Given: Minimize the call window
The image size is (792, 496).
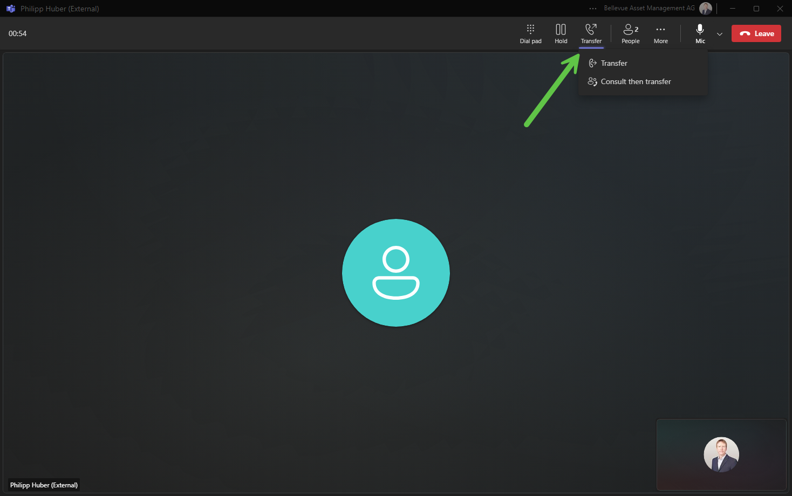Looking at the screenshot, I should click(733, 9).
